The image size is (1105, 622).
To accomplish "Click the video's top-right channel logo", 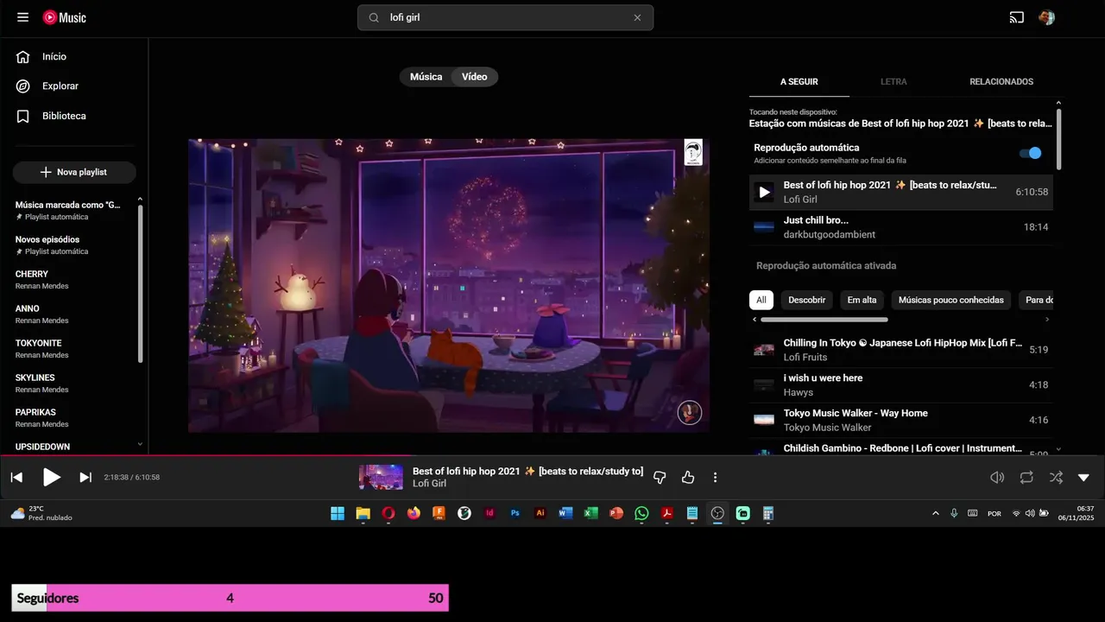I will pos(693,152).
